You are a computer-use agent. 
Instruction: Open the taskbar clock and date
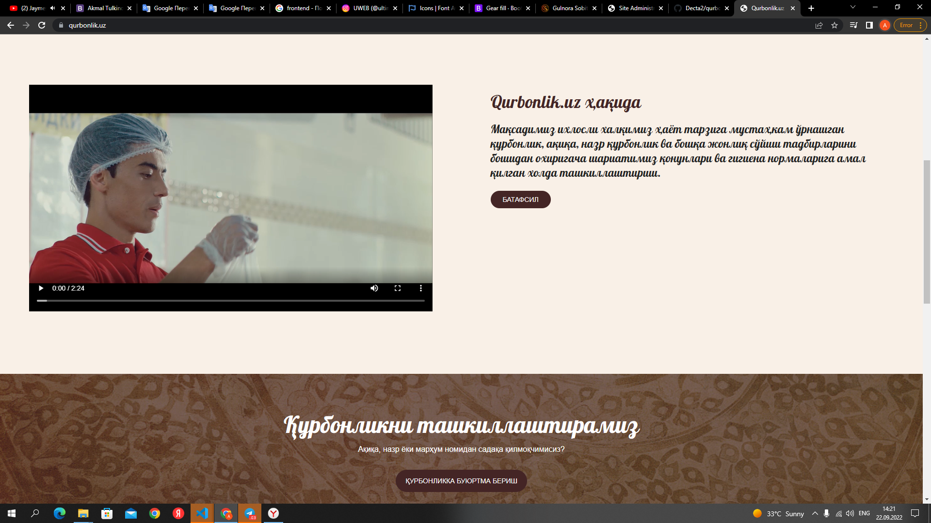coord(889,513)
